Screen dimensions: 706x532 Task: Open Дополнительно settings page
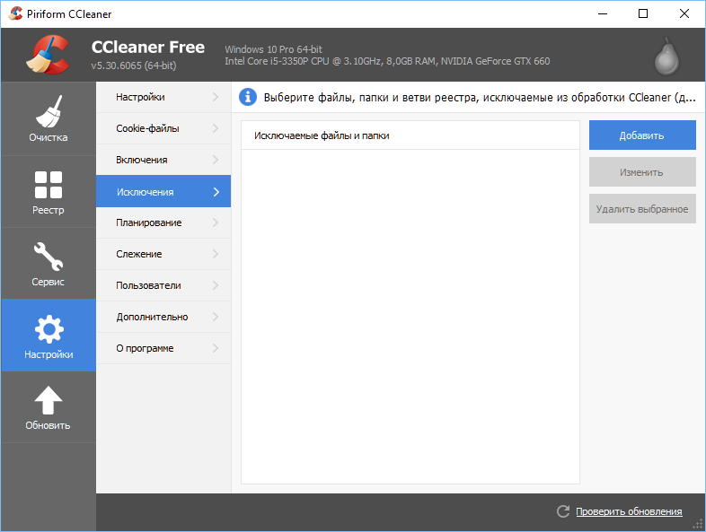[163, 317]
